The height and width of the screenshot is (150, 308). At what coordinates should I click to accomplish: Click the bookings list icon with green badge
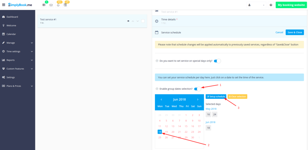coord(44,5)
